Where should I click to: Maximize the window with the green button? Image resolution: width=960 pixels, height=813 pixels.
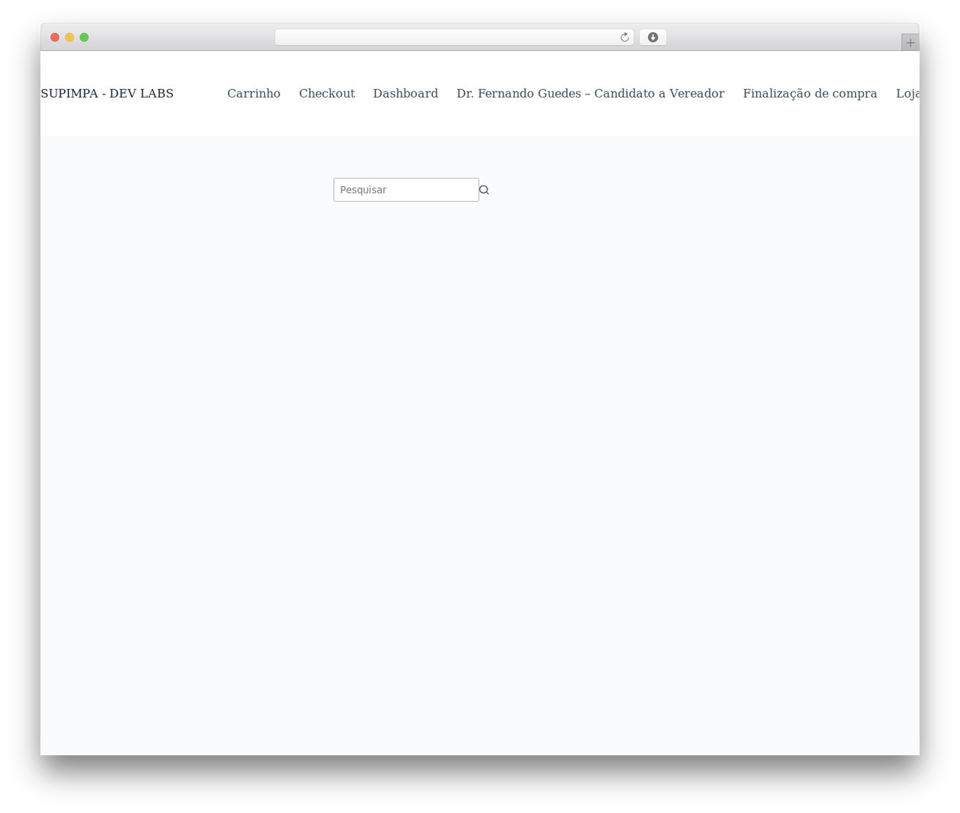pyautogui.click(x=84, y=37)
